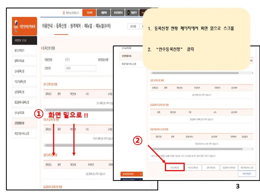Open 본인이력찾기 in left sidebar
The height and width of the screenshot is (195, 260).
(20, 50)
